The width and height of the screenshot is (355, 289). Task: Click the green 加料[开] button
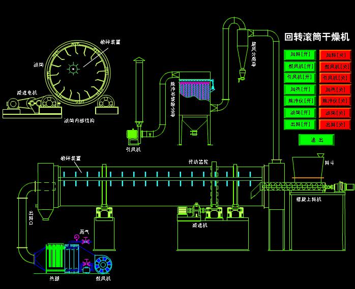[x=300, y=55]
